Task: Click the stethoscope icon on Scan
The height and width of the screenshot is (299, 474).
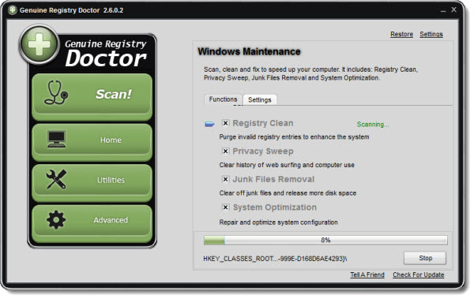Action: [56, 92]
